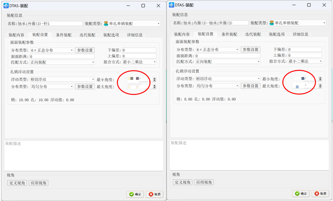Click 参数设置 beside 均匀分布 in left window

point(84,86)
